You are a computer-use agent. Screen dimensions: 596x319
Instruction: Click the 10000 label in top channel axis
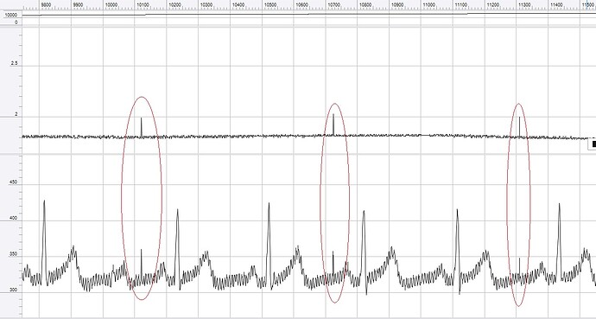(x=10, y=16)
